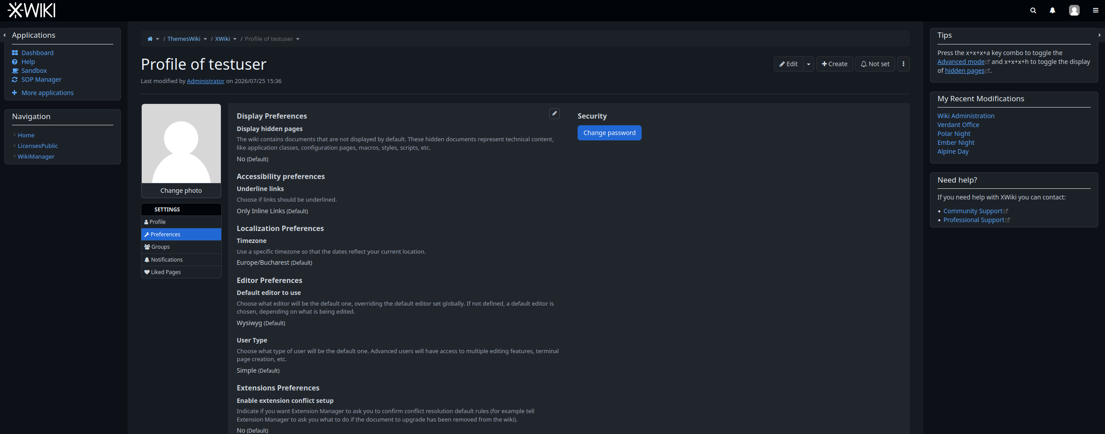The image size is (1105, 434).
Task: Open Verdant Office recent modification
Action: tap(958, 125)
